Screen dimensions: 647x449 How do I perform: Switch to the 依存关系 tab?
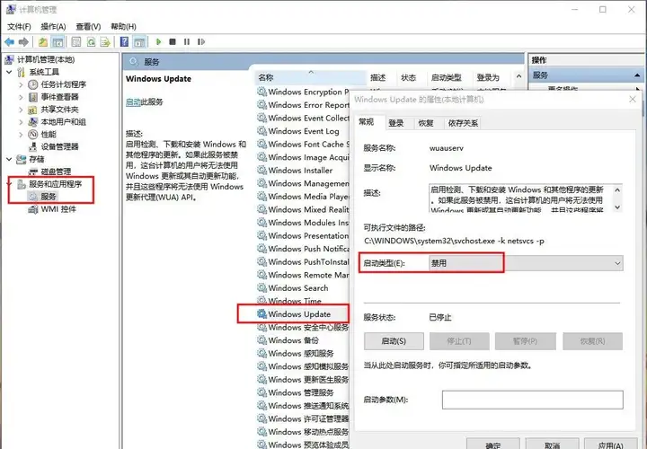(463, 123)
